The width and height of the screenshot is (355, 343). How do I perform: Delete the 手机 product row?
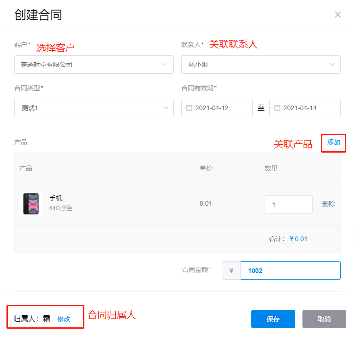point(329,204)
